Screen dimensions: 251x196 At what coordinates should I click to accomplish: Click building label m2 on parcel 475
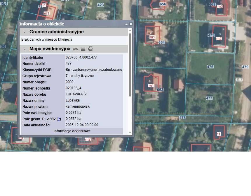point(219,39)
